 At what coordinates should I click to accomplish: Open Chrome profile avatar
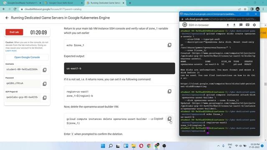258,9
